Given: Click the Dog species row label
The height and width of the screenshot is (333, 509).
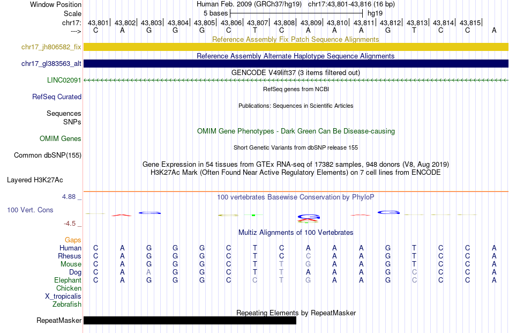Looking at the screenshot, I should [75, 272].
